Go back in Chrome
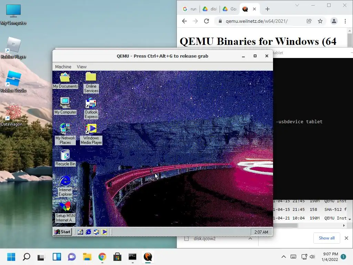 pos(184,21)
